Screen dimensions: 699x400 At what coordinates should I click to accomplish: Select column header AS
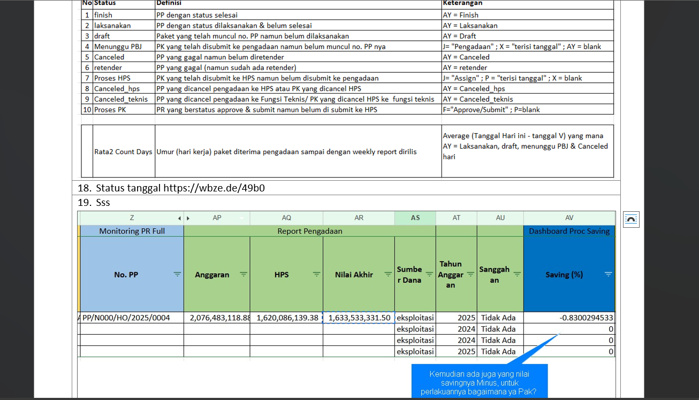coord(415,218)
